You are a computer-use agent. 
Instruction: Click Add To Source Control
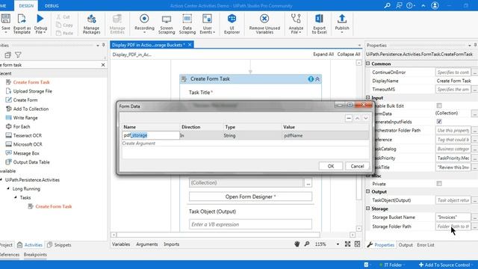[x=446, y=265]
